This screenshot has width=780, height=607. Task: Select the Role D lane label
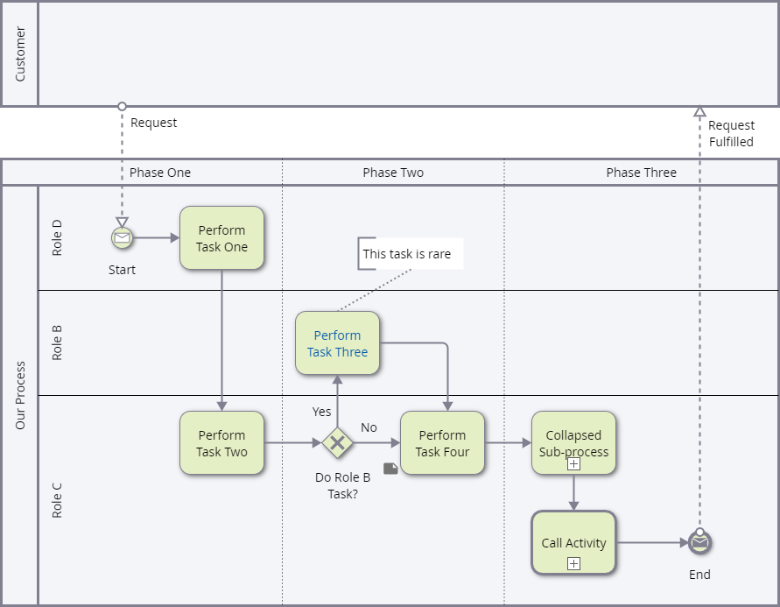tap(58, 237)
